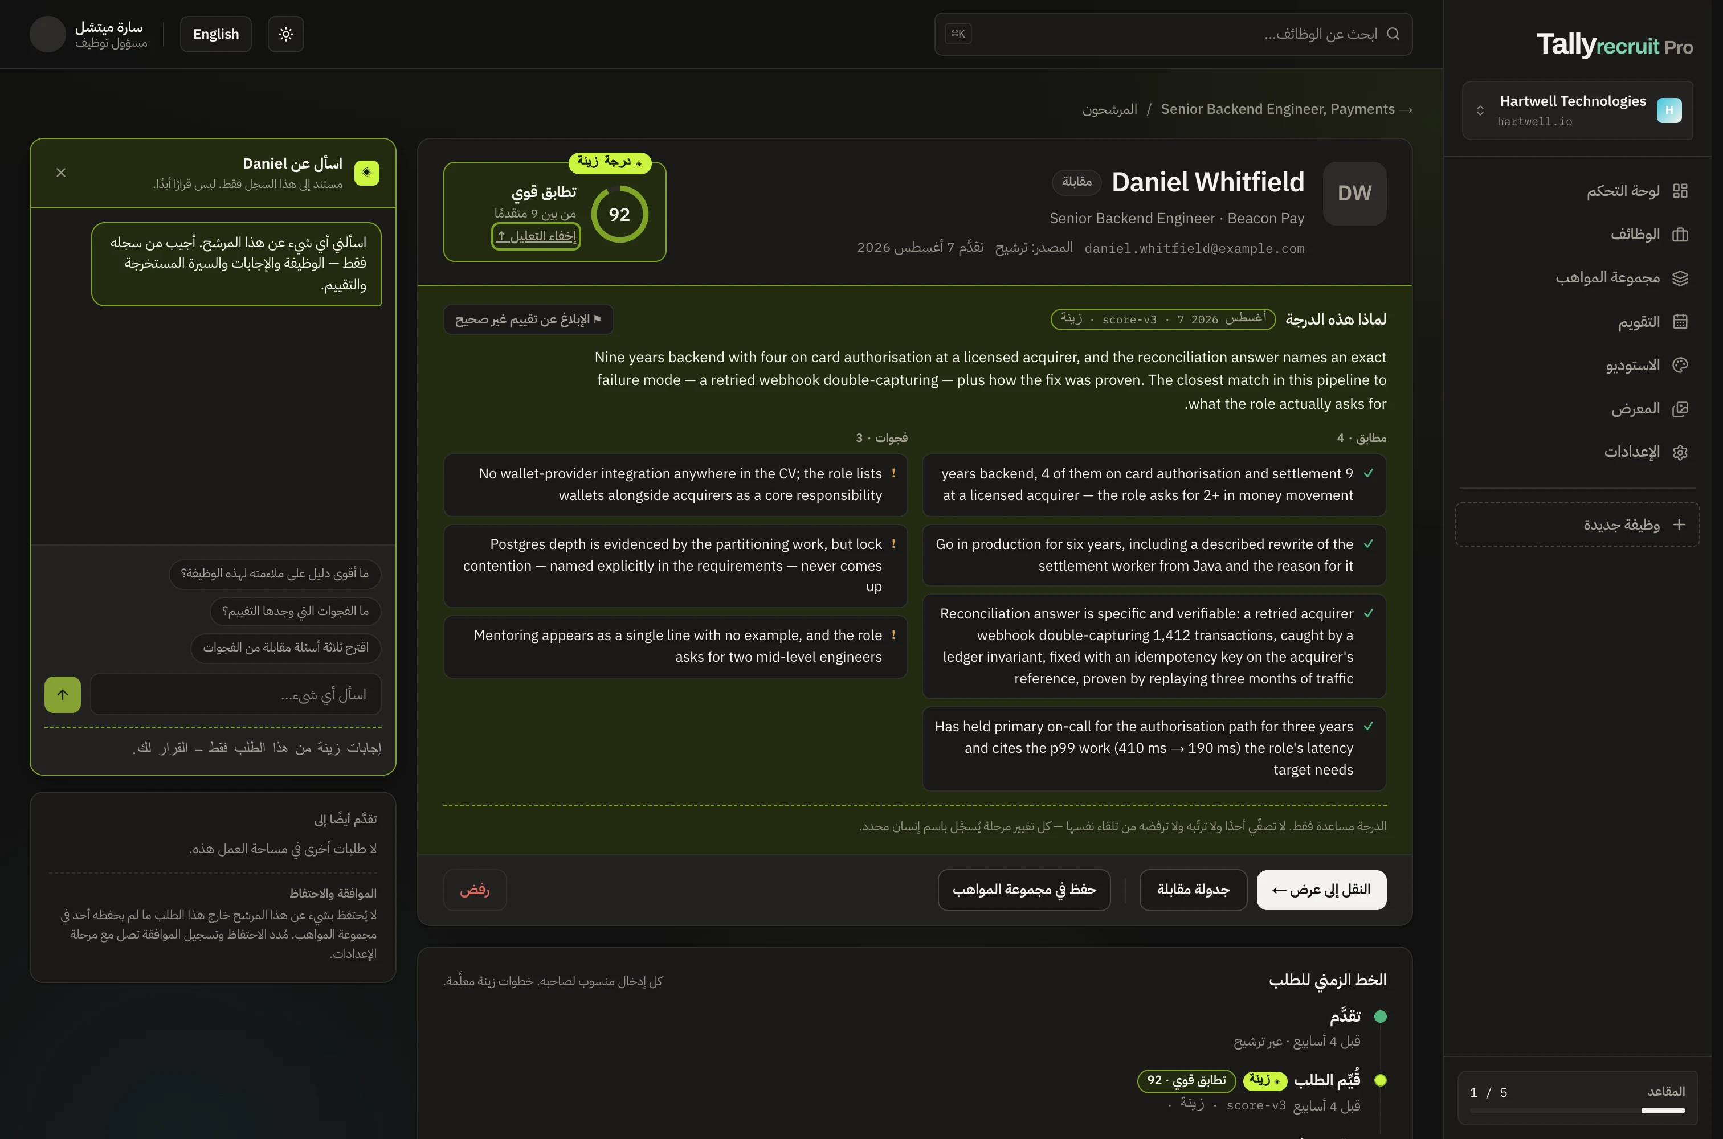Screen dimensions: 1723x1139
Task: Focus the اسأل أي شيء chat input
Action: coord(235,694)
